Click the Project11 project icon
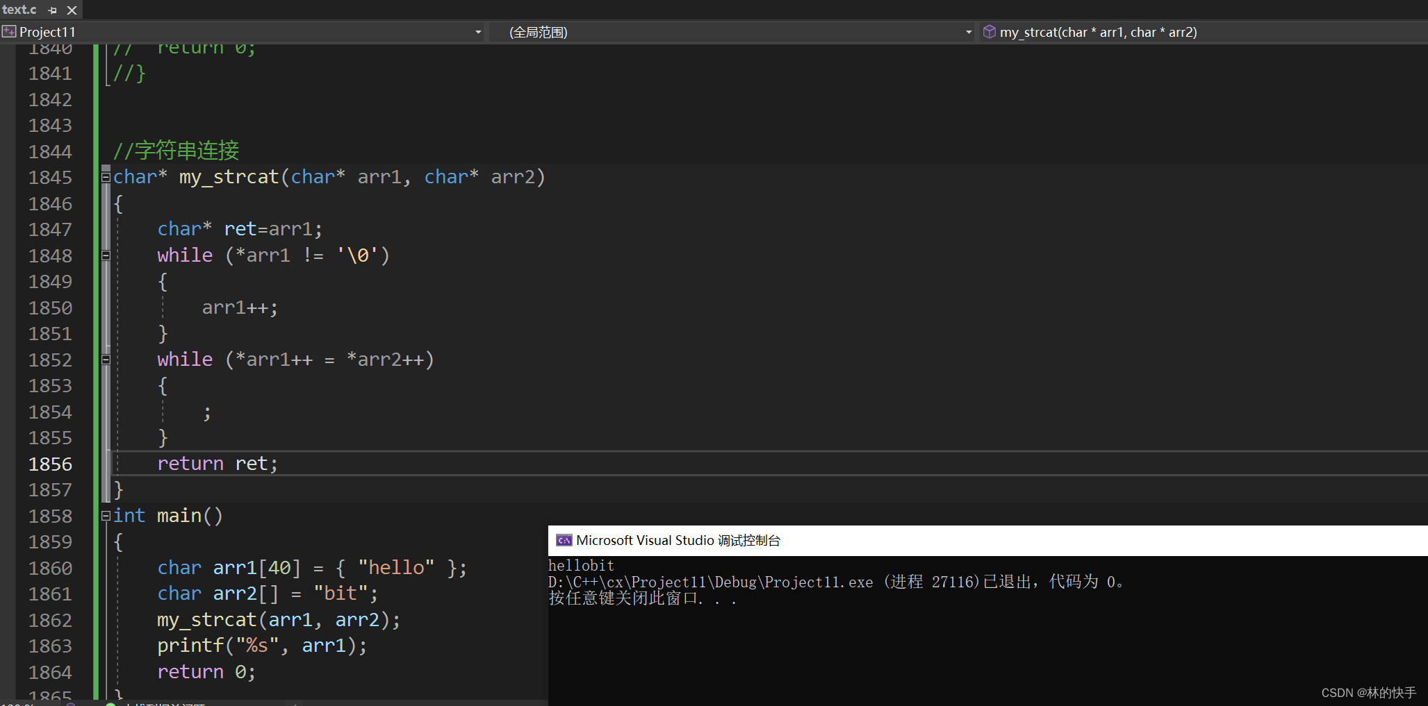This screenshot has height=706, width=1428. click(9, 32)
